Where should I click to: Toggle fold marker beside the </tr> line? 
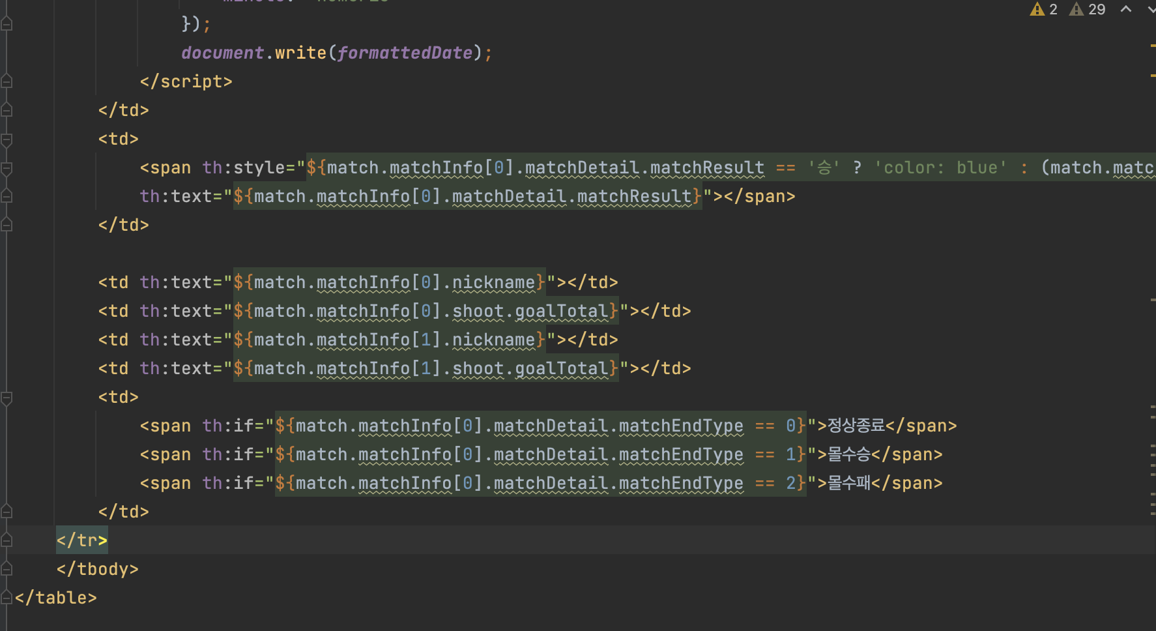click(7, 540)
